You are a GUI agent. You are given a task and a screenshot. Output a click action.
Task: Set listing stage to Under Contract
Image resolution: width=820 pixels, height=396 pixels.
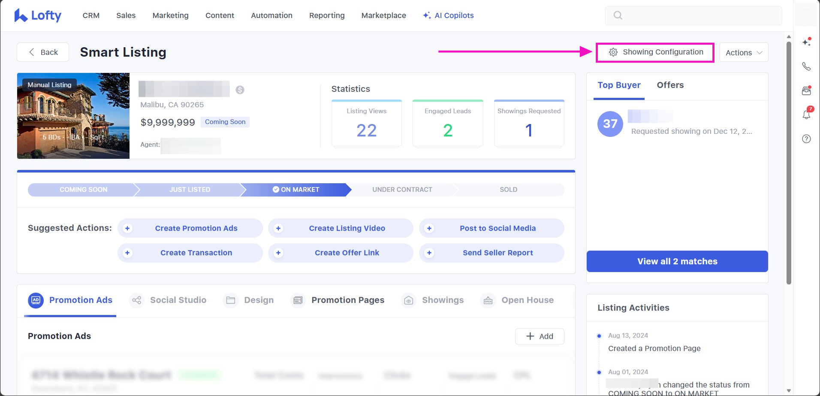pos(402,190)
